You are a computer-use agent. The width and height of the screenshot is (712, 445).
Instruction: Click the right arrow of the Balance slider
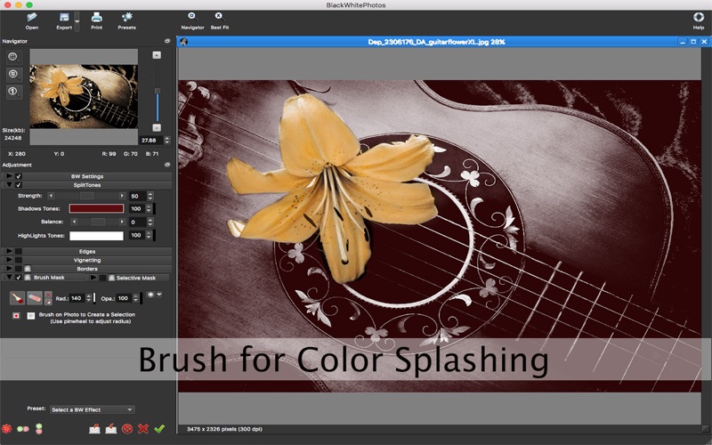click(122, 222)
